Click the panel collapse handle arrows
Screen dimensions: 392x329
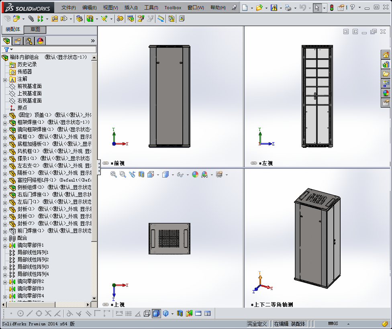click(99, 167)
